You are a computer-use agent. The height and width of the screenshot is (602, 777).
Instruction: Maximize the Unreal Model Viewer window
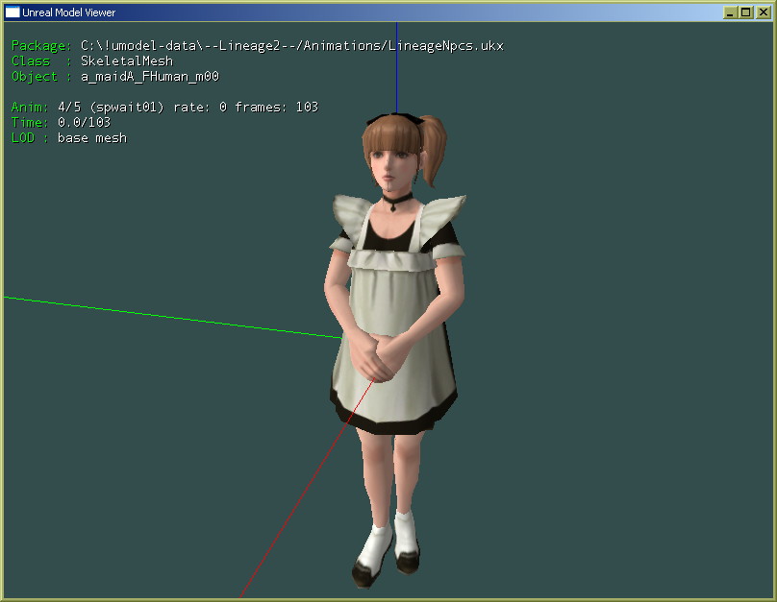746,12
